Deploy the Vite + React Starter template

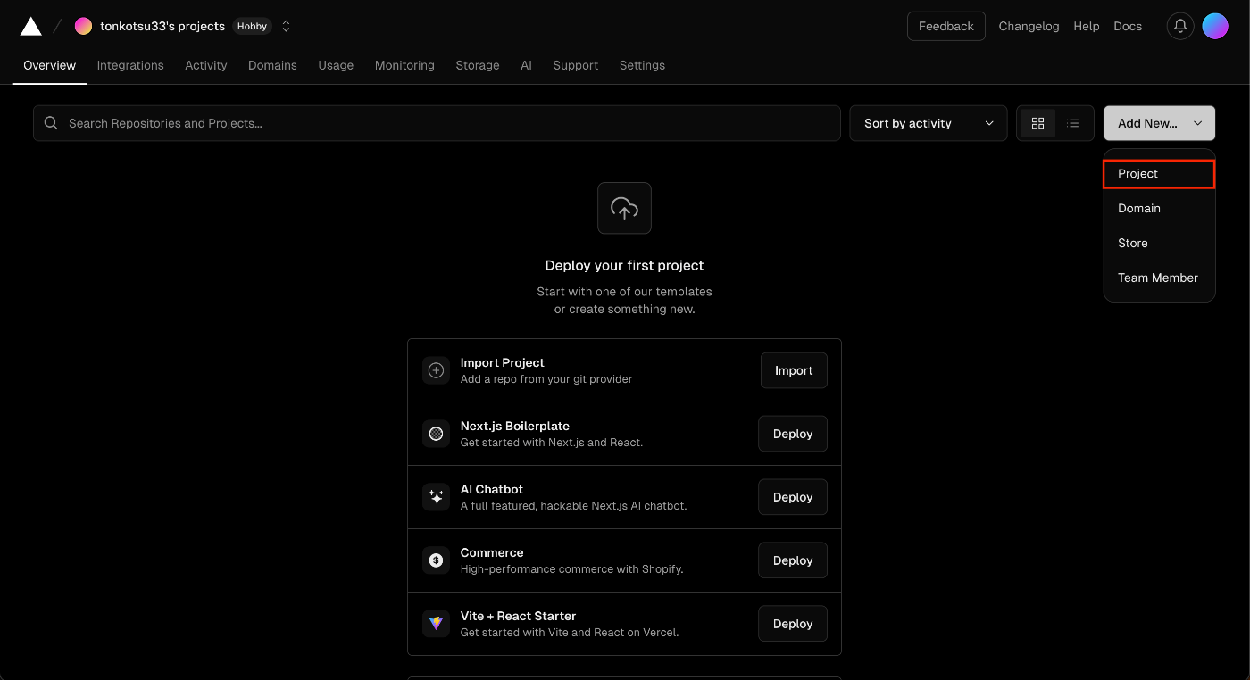pos(793,624)
